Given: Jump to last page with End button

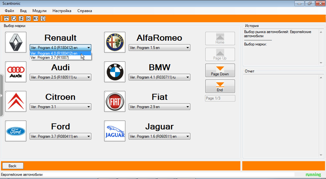Looking at the screenshot, I should (x=220, y=86).
